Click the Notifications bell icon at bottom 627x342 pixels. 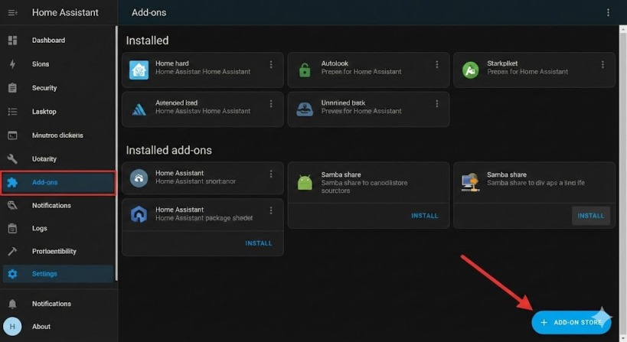tap(12, 304)
